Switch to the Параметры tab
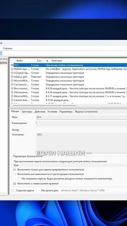This screenshot has height=226, width=127. pos(66,112)
